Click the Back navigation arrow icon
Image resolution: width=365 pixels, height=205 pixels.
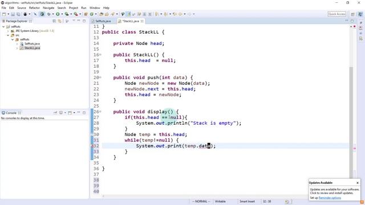tap(180, 14)
